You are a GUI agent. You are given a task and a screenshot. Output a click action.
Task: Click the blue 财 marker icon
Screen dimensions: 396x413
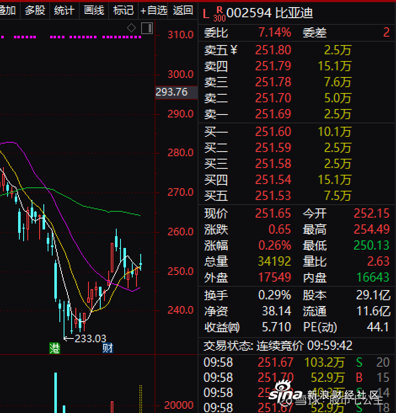coord(107,348)
